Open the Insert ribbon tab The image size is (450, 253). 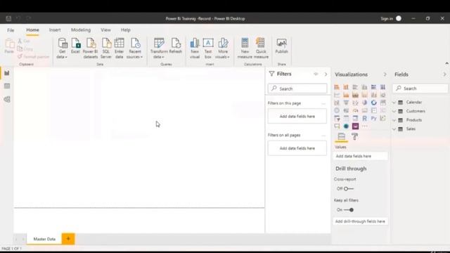pos(55,30)
